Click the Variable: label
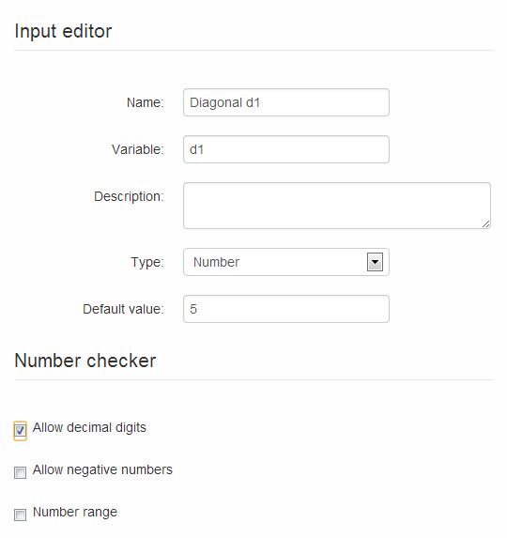Image resolution: width=507 pixels, height=538 pixels. click(x=138, y=149)
